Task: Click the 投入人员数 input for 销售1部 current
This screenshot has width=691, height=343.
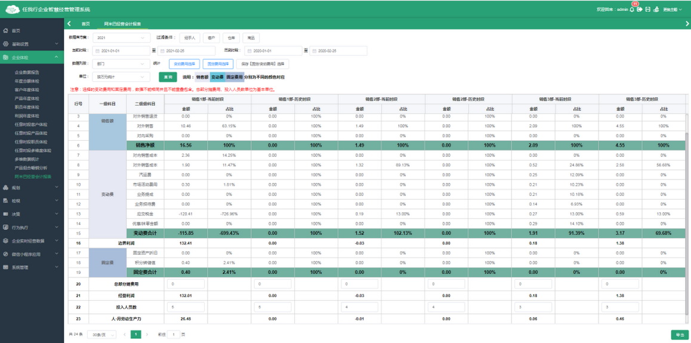Action: click(x=186, y=307)
